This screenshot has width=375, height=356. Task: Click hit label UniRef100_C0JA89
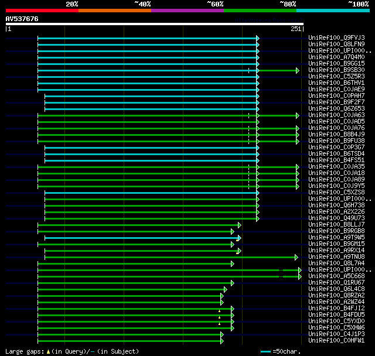(336, 180)
